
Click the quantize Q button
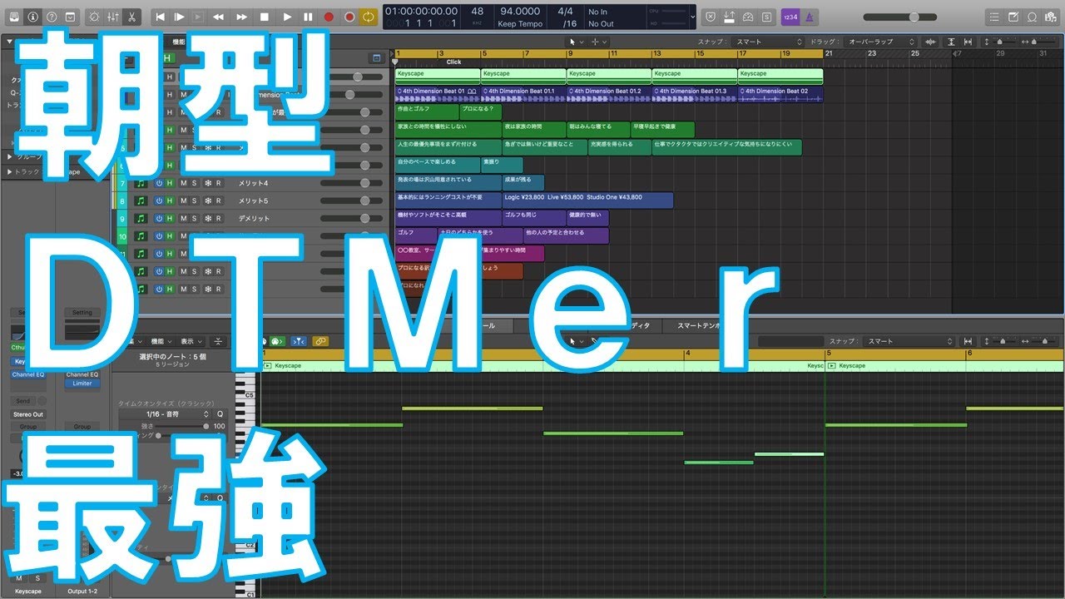(220, 413)
